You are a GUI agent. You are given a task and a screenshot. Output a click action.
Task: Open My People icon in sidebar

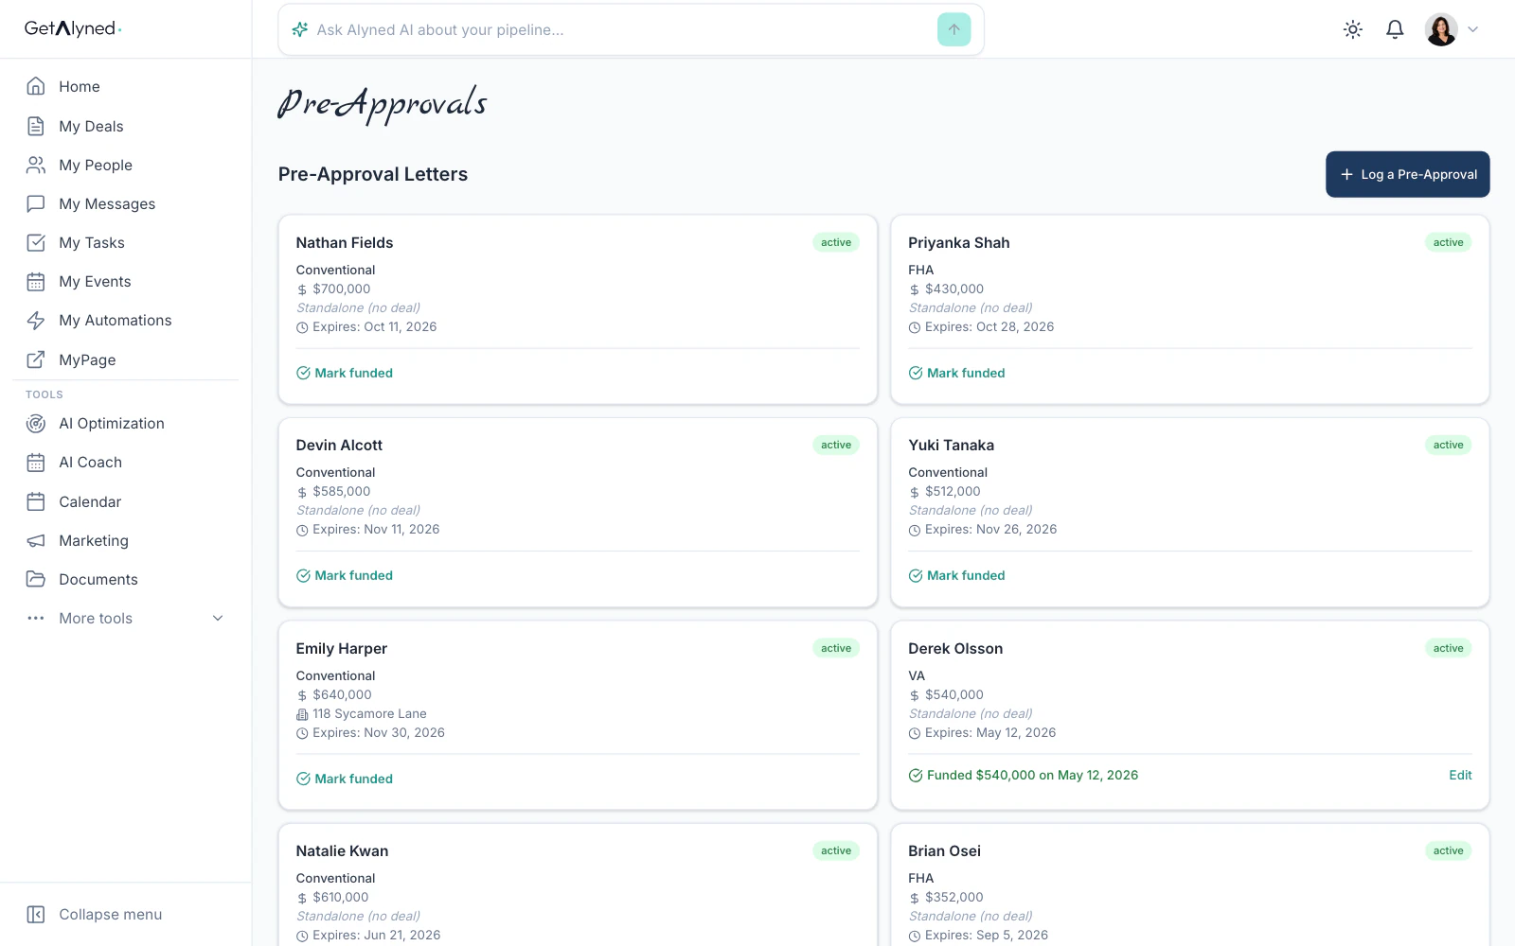(x=36, y=165)
